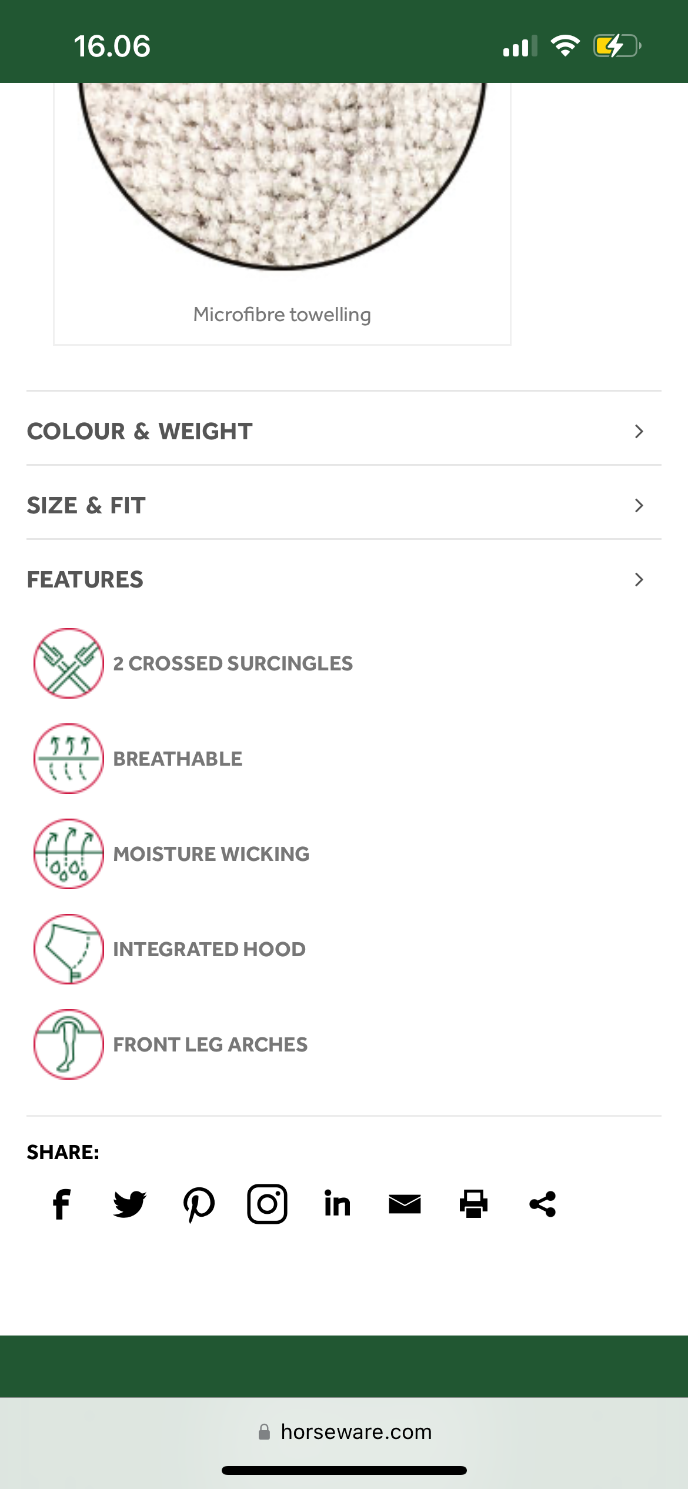View the Microfibre towelling swatch image
688x1489 pixels.
tap(282, 176)
